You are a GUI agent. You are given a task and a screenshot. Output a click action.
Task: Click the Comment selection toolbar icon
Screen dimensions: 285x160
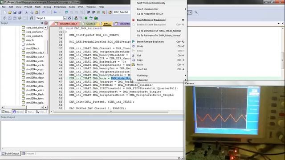pyautogui.click(x=98, y=12)
